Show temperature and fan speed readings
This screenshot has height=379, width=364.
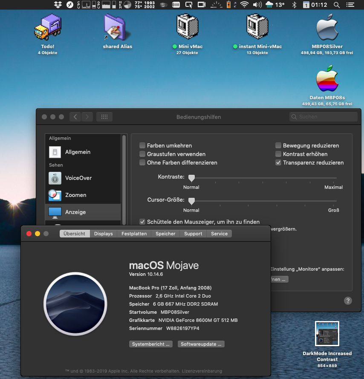click(x=144, y=5)
